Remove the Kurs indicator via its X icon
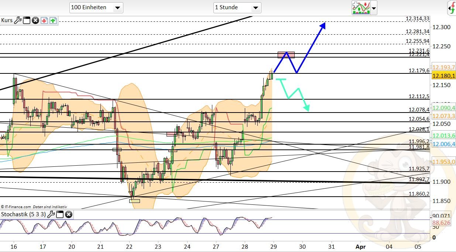456x252 pixels. [x=35, y=20]
